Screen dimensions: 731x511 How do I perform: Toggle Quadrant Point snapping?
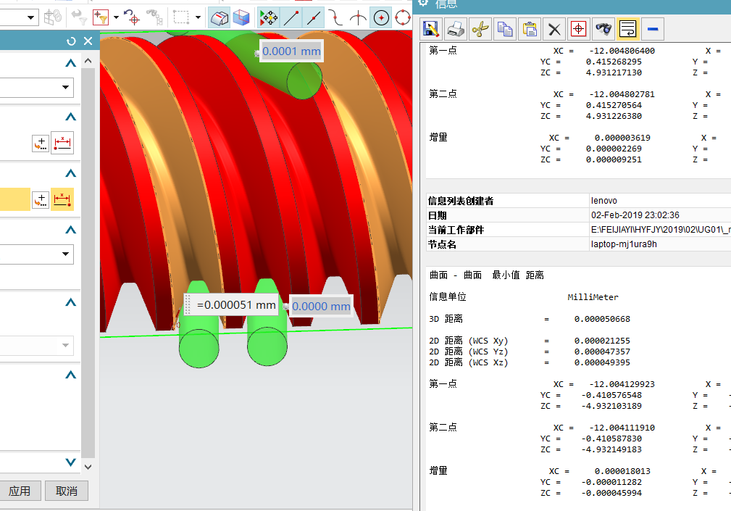(x=403, y=17)
